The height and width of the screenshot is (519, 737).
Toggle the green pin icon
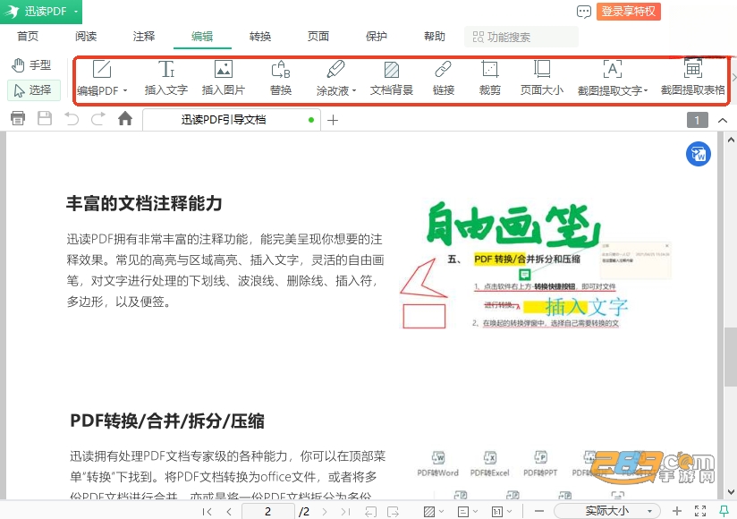724,511
